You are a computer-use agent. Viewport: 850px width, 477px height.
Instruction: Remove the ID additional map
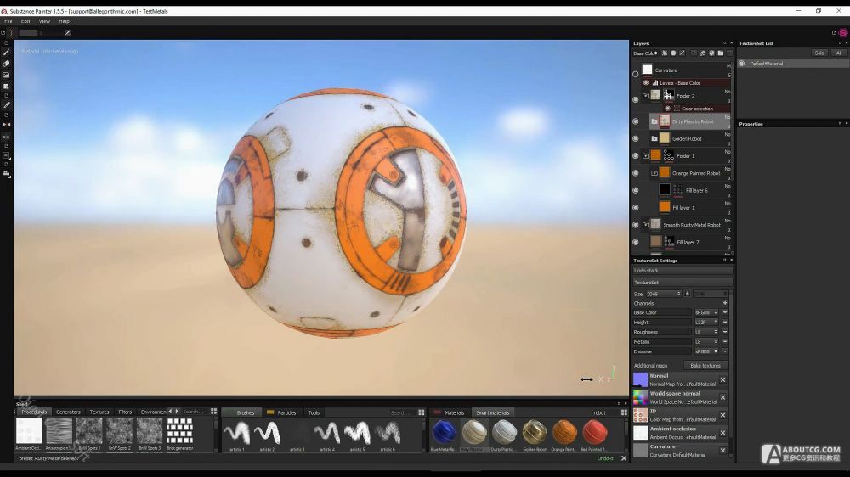tap(722, 415)
